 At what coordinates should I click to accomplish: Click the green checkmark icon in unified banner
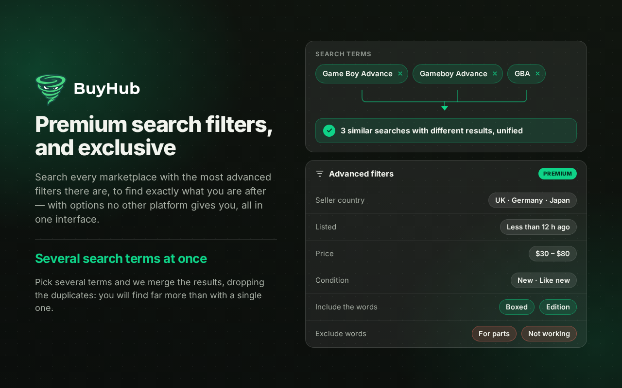[x=329, y=130]
